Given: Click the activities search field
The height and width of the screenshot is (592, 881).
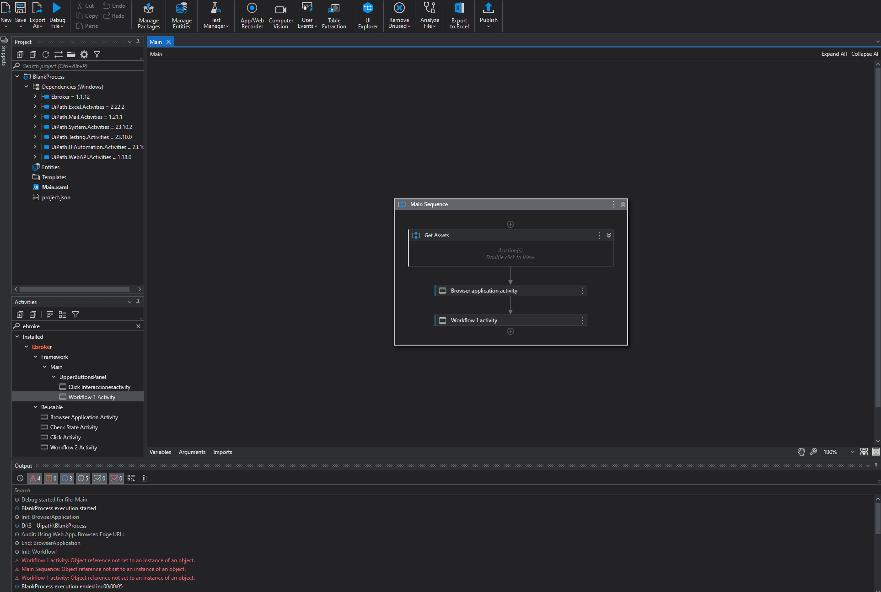Looking at the screenshot, I should pos(75,326).
